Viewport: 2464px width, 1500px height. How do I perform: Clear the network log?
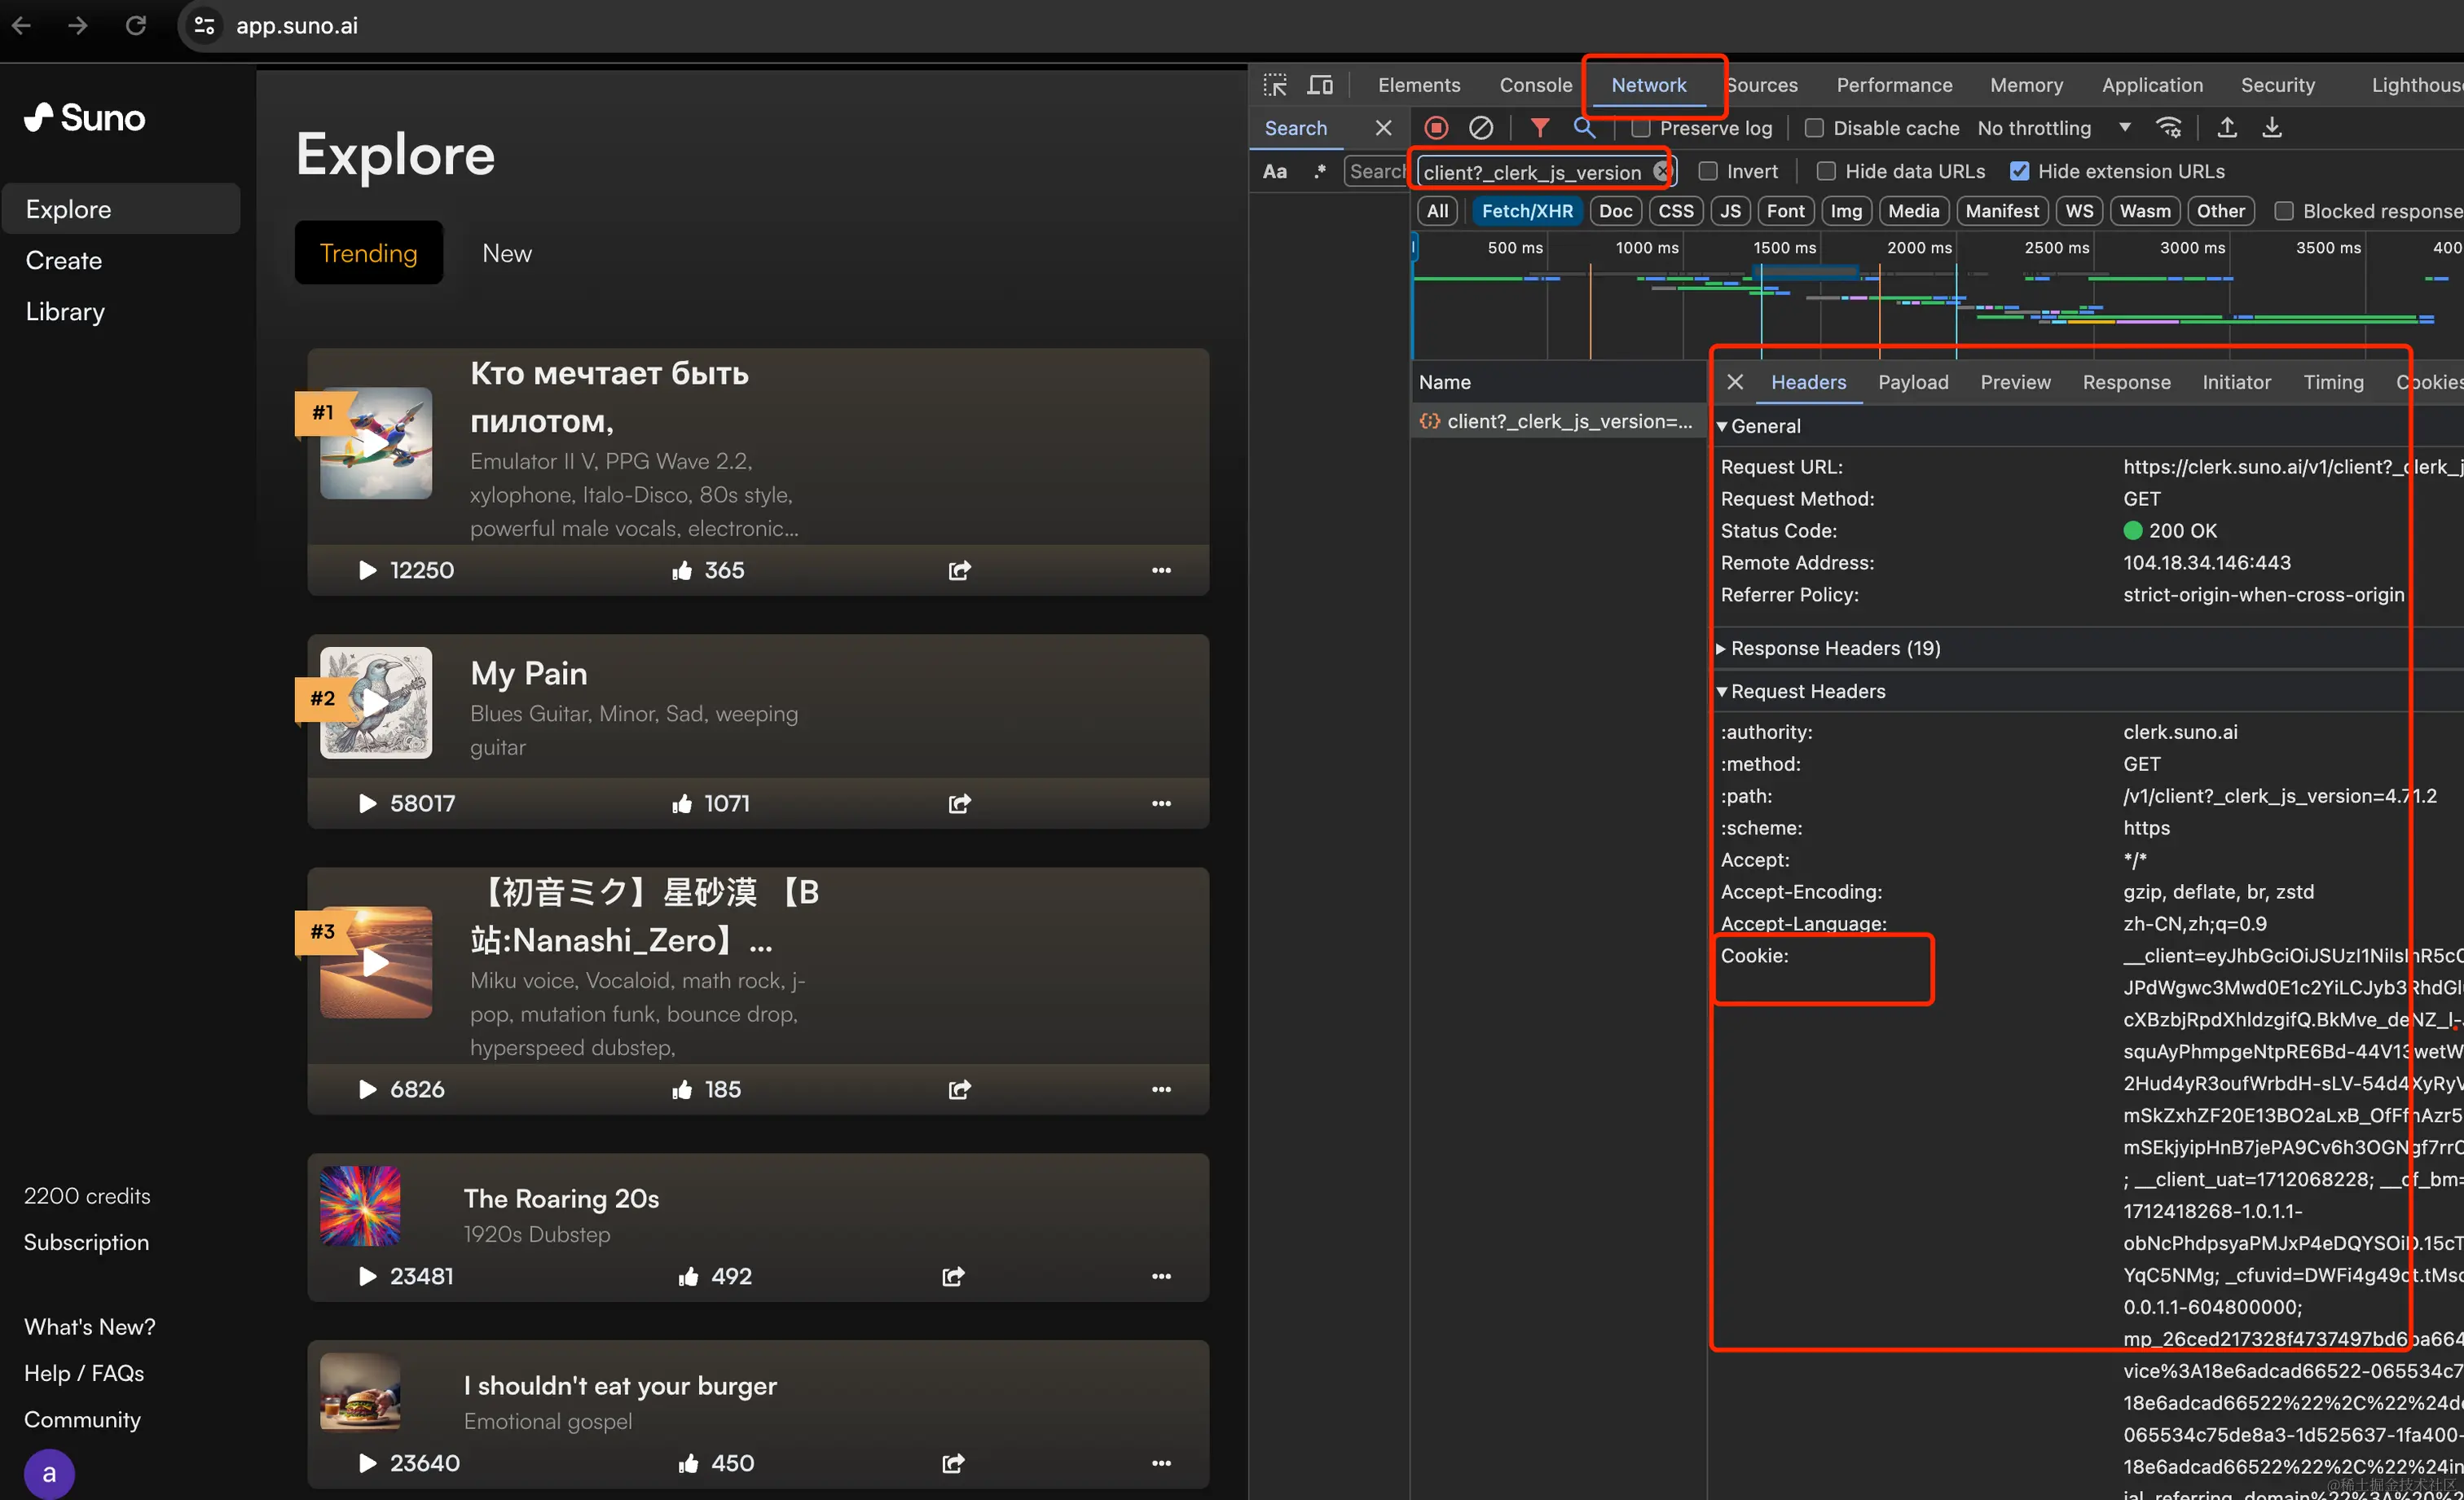(x=1480, y=128)
